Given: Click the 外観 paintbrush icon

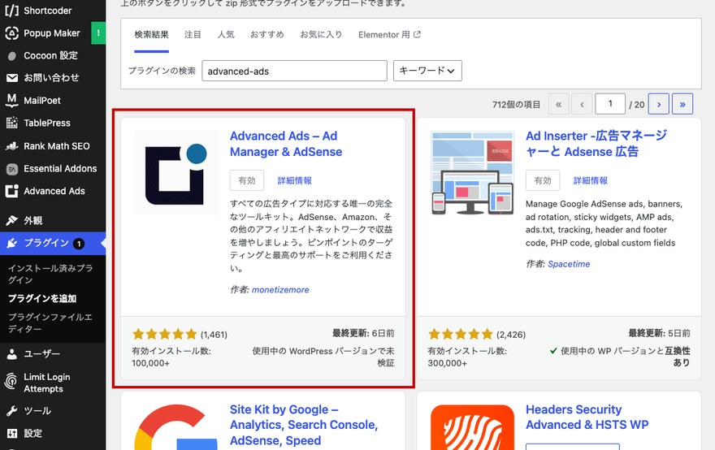Looking at the screenshot, I should (12, 221).
